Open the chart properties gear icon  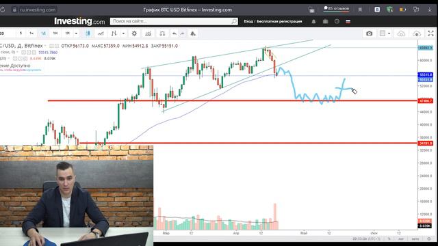point(134,33)
